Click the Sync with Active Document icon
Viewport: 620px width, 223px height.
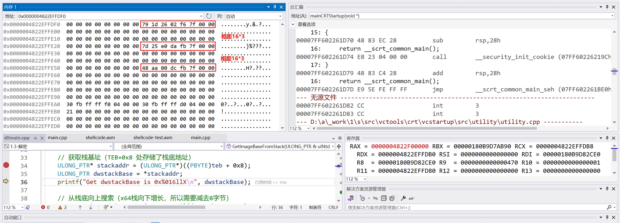pyautogui.click(x=375, y=198)
